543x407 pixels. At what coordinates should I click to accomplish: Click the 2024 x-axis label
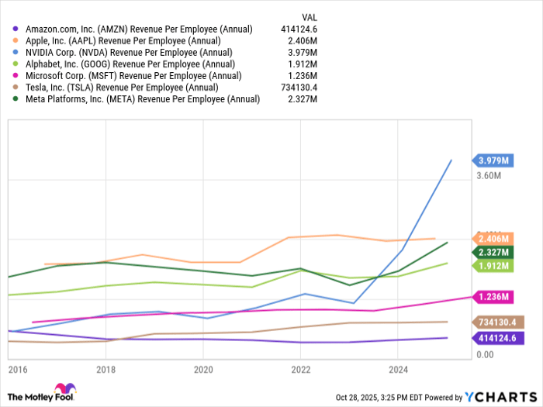click(398, 370)
